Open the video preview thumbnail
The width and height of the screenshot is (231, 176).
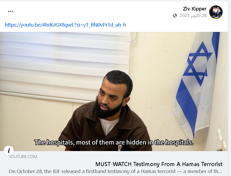click(114, 91)
